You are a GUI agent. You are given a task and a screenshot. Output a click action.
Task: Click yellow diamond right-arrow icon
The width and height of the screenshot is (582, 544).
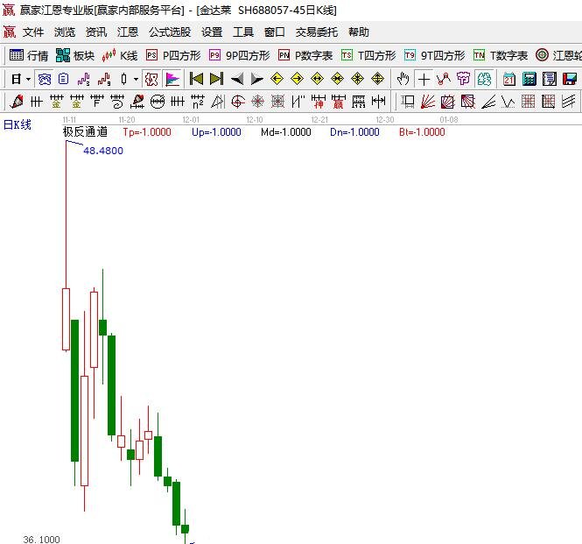click(297, 79)
